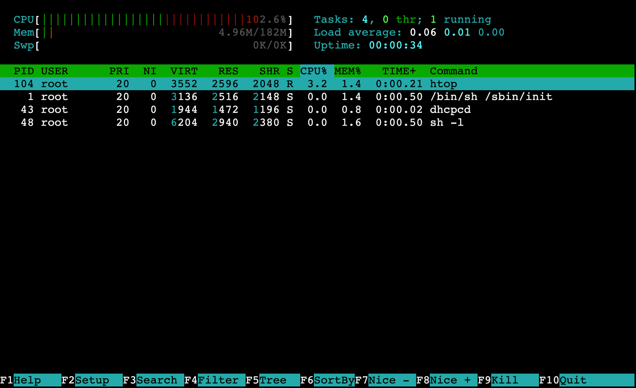
Task: Select the CPU% column header
Action: click(x=314, y=71)
